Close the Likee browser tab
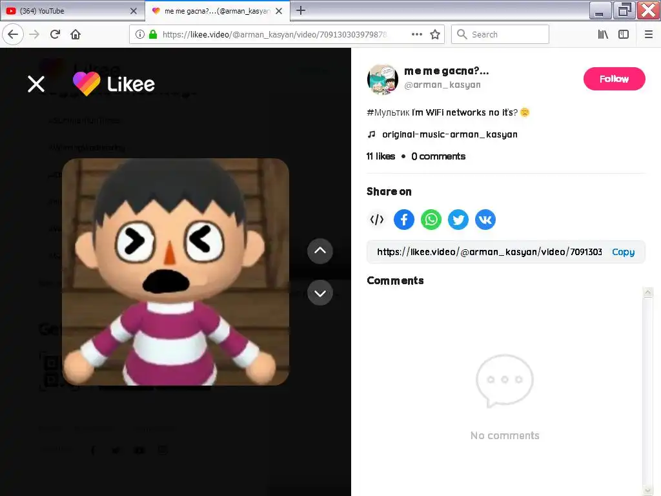The width and height of the screenshot is (661, 496). coord(279,11)
